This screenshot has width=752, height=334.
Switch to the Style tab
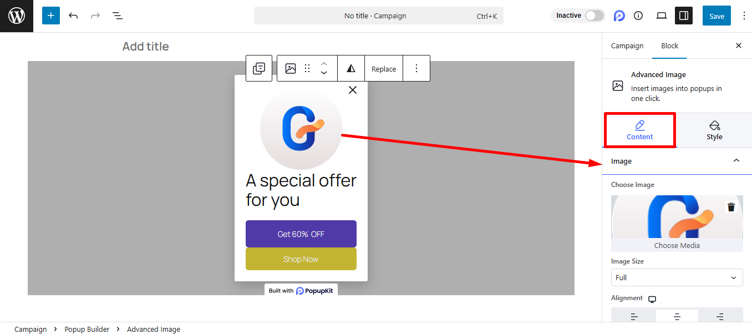[714, 130]
